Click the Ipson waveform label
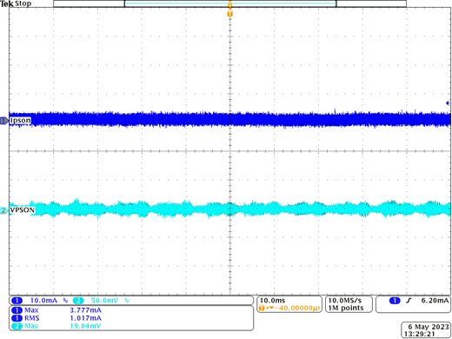This screenshot has height=339, width=452. 20,120
